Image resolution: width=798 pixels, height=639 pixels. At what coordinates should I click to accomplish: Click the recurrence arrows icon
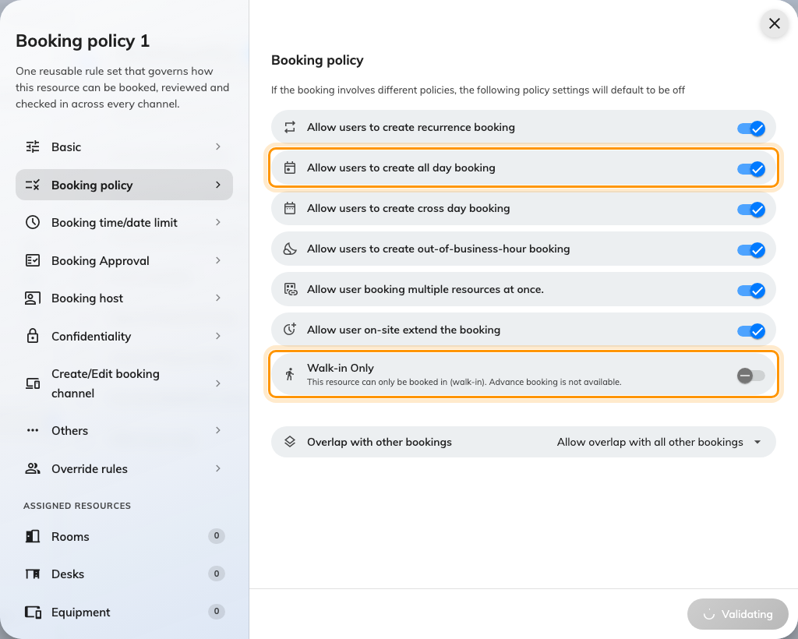pos(290,127)
